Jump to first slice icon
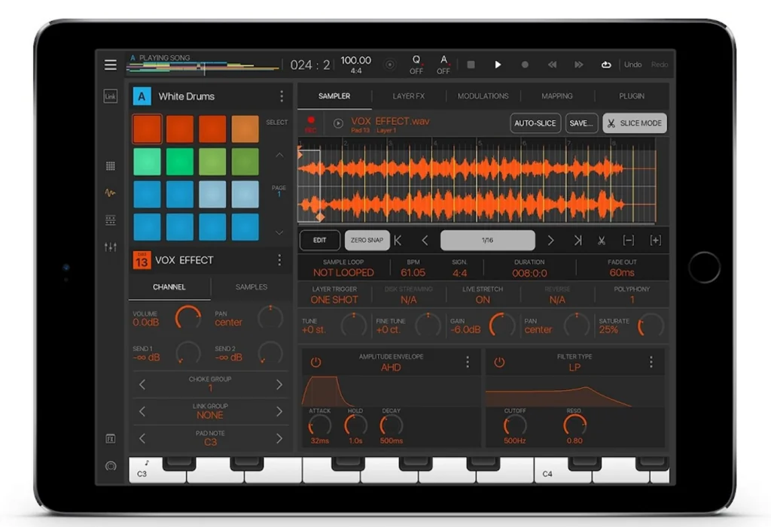Viewport: 771px width, 527px height. [398, 240]
